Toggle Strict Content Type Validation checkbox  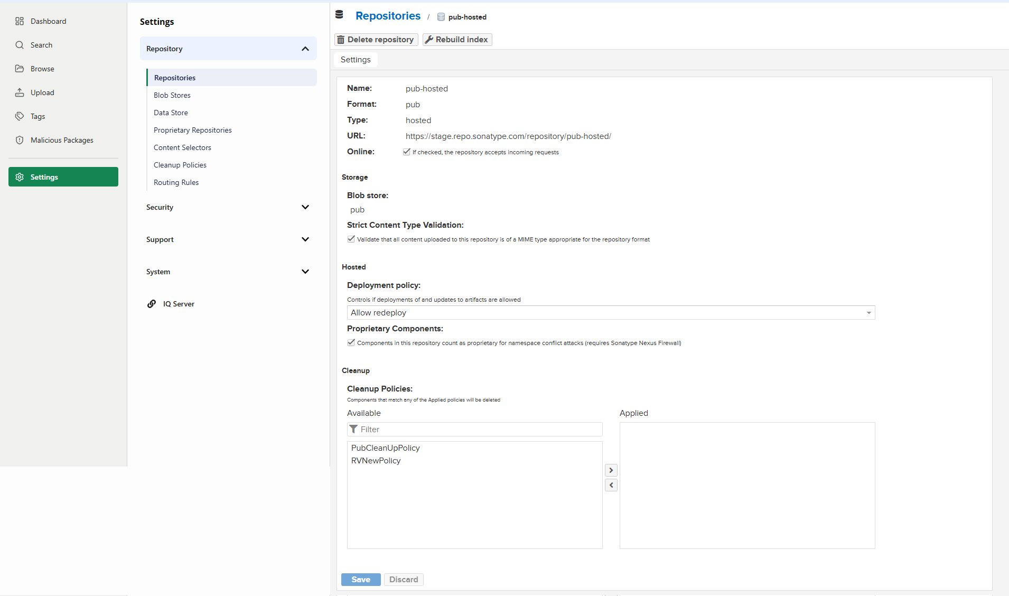pos(351,239)
